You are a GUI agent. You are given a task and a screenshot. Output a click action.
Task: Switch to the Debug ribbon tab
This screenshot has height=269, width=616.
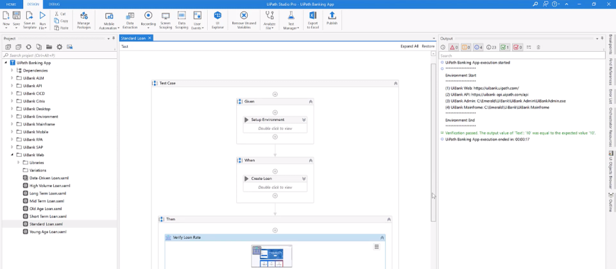coord(54,4)
